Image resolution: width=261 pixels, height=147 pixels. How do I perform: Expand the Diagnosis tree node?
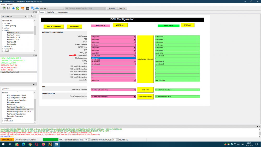(x=3, y=119)
